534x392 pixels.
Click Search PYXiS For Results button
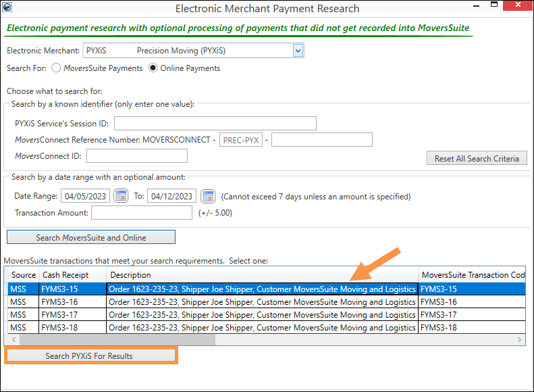(90, 356)
